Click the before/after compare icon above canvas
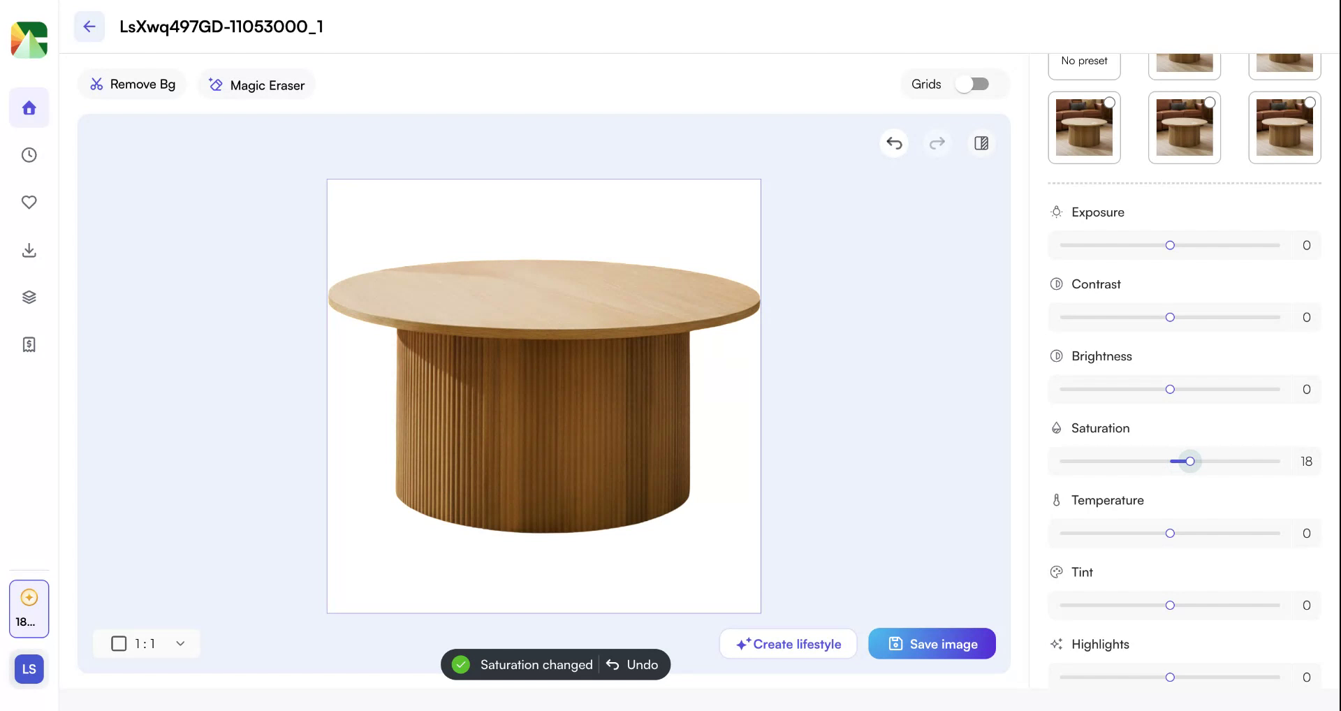This screenshot has height=711, width=1341. point(981,143)
